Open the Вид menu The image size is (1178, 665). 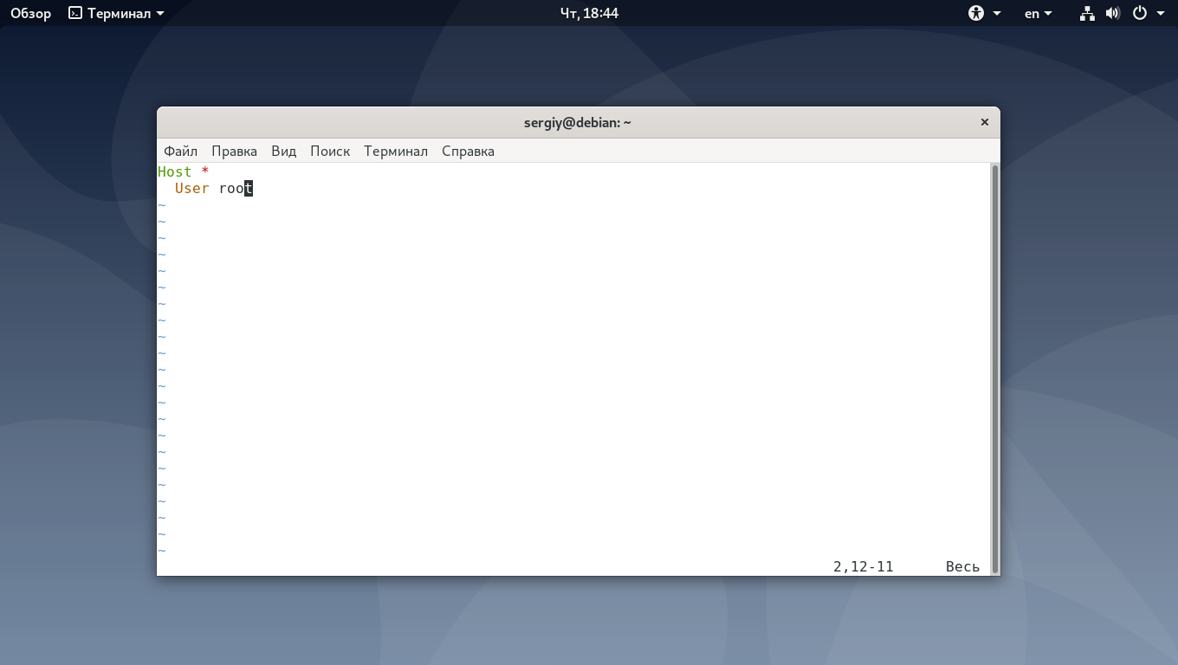(283, 151)
